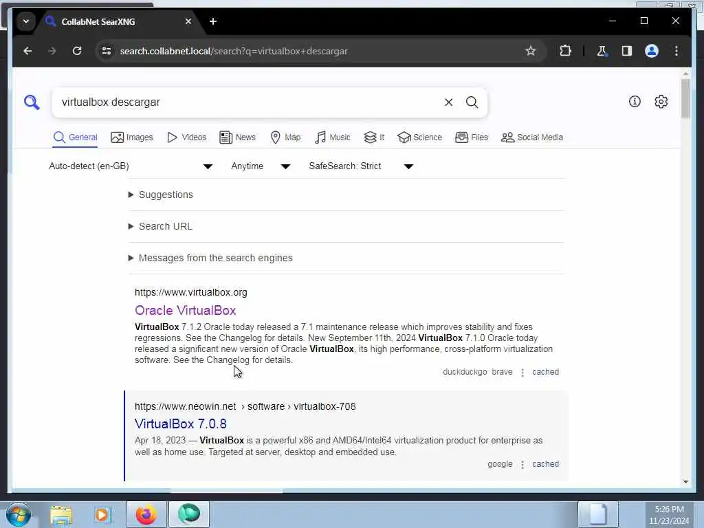Switch to the Files tab

point(472,137)
